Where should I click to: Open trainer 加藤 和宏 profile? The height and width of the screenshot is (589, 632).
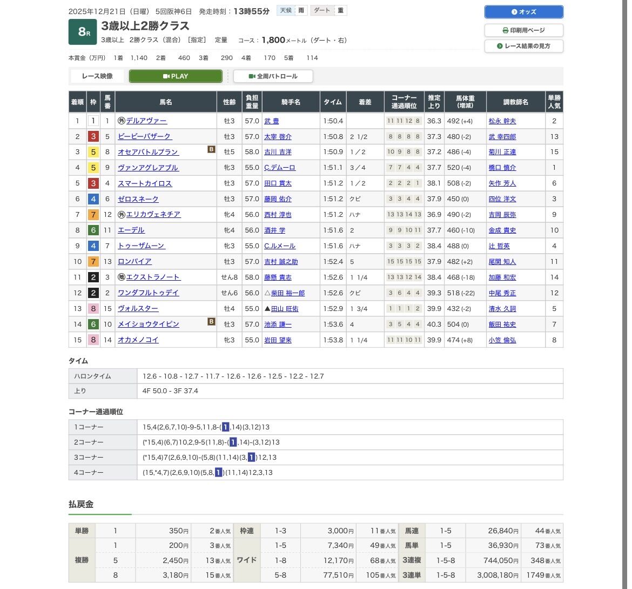click(x=502, y=277)
